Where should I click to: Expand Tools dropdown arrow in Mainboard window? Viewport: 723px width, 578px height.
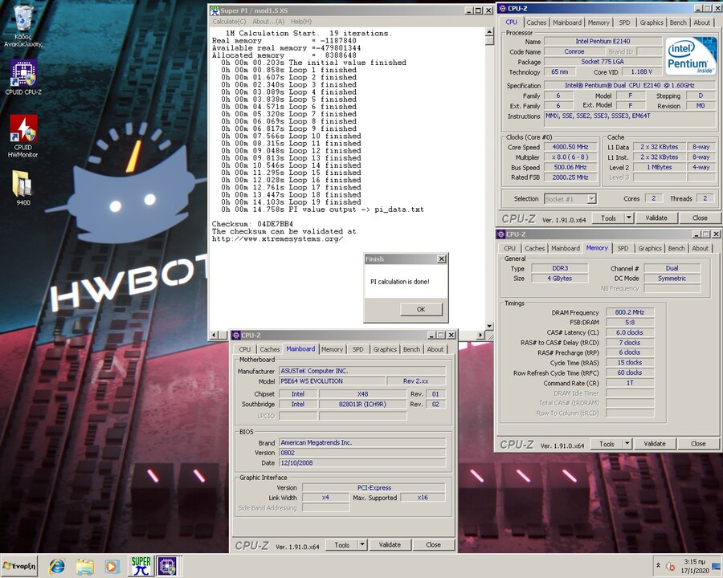pyautogui.click(x=362, y=545)
